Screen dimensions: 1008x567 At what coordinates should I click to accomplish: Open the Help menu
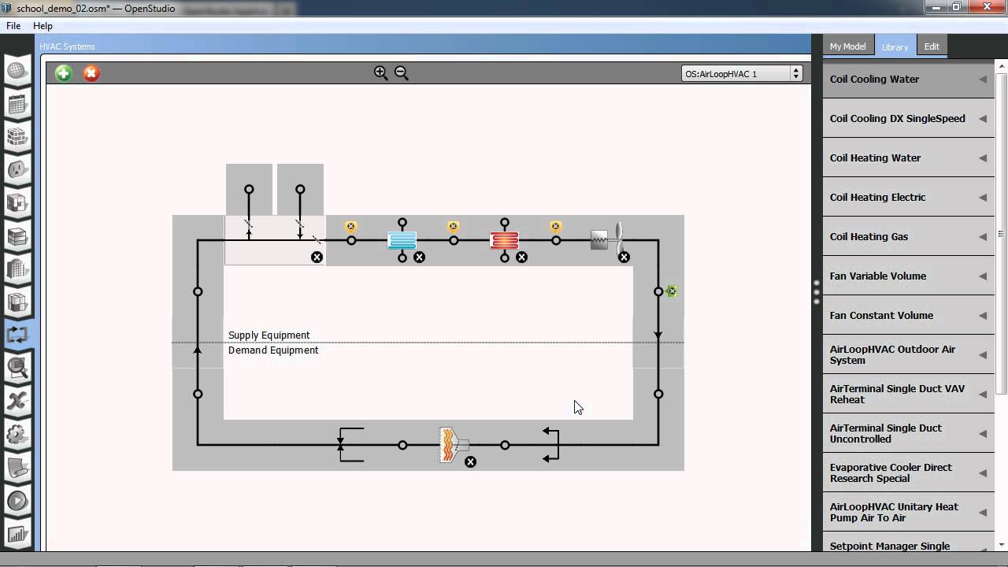pyautogui.click(x=43, y=26)
